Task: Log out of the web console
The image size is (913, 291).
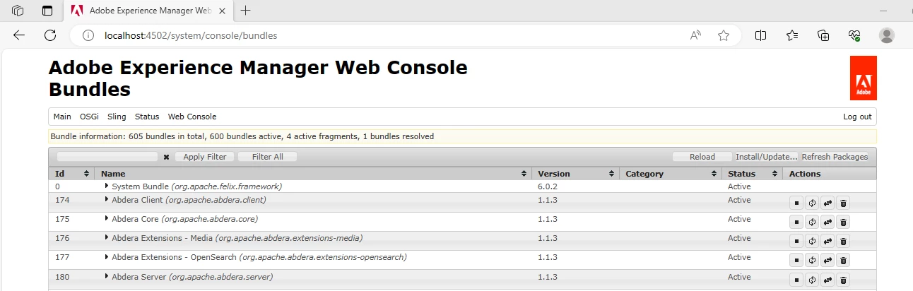Action: coord(857,117)
